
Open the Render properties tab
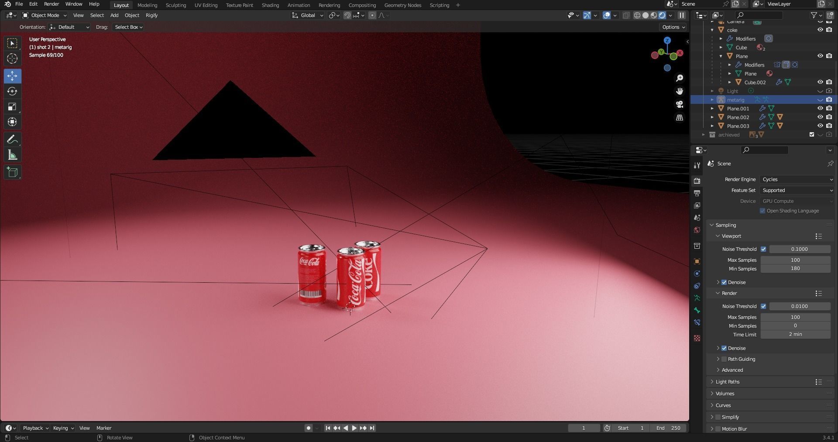point(697,181)
